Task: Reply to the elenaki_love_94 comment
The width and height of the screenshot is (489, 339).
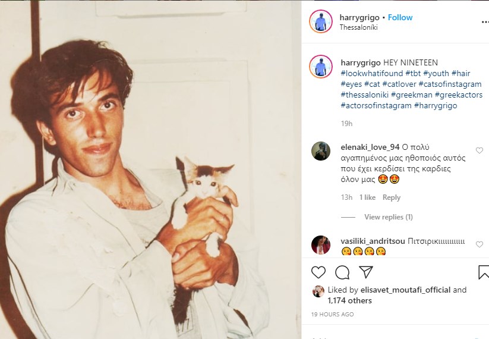Action: click(392, 197)
